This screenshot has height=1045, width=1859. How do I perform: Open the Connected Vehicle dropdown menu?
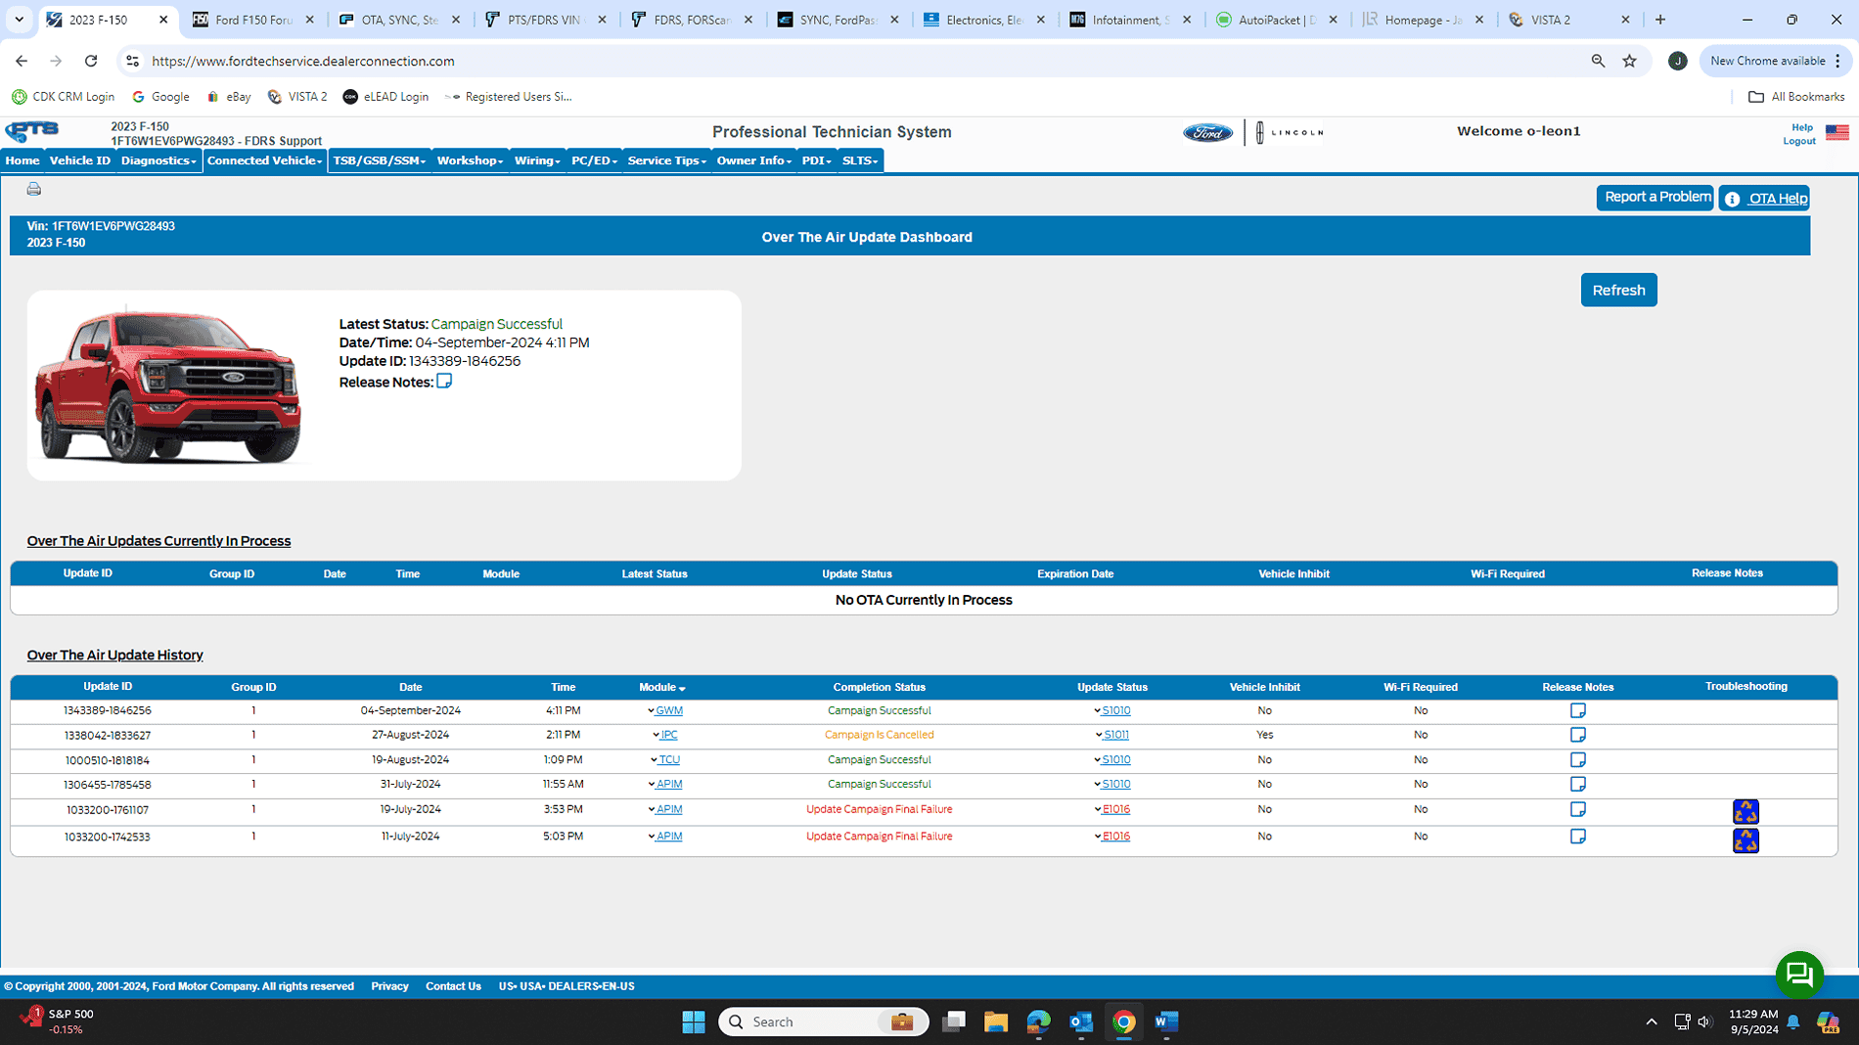point(264,160)
